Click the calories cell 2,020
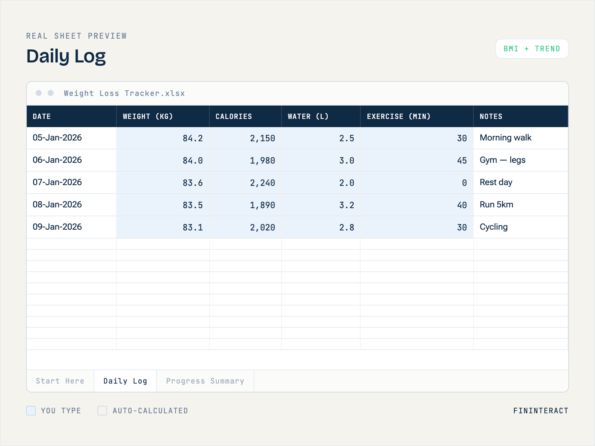The image size is (595, 446). [x=245, y=227]
